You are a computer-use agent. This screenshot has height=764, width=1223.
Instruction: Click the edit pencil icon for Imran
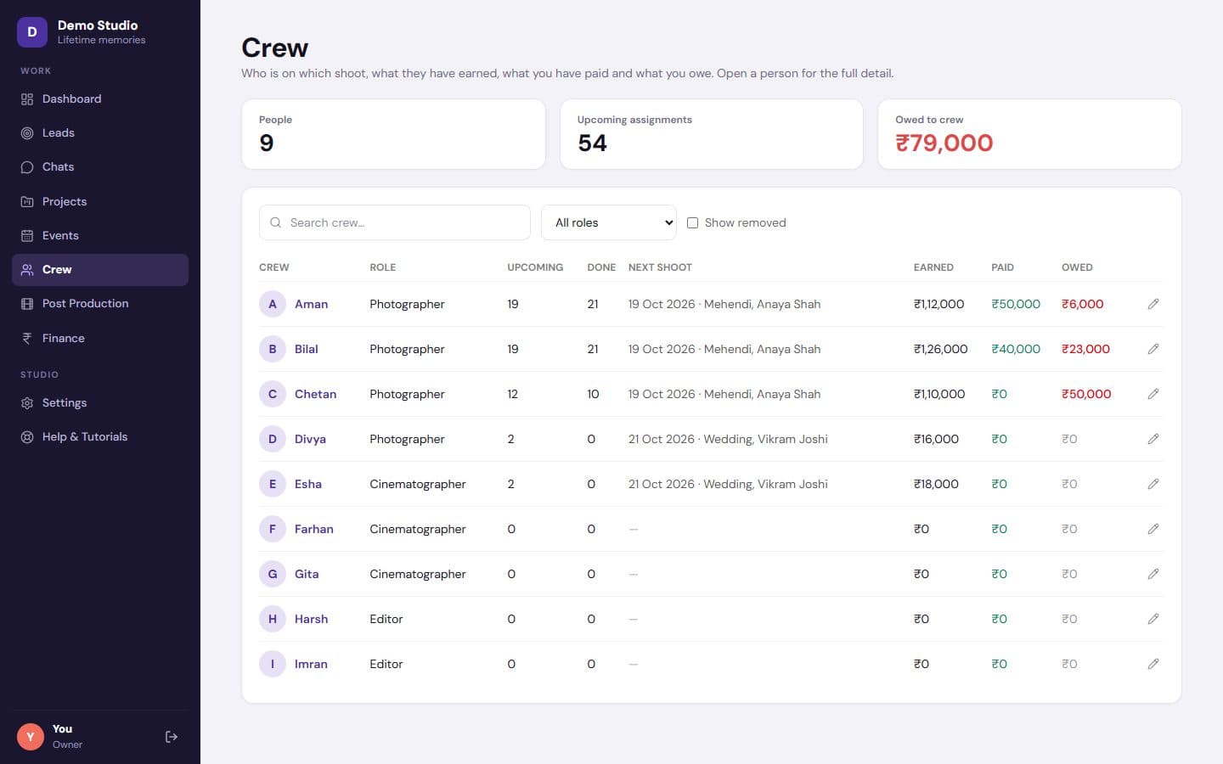1153,664
